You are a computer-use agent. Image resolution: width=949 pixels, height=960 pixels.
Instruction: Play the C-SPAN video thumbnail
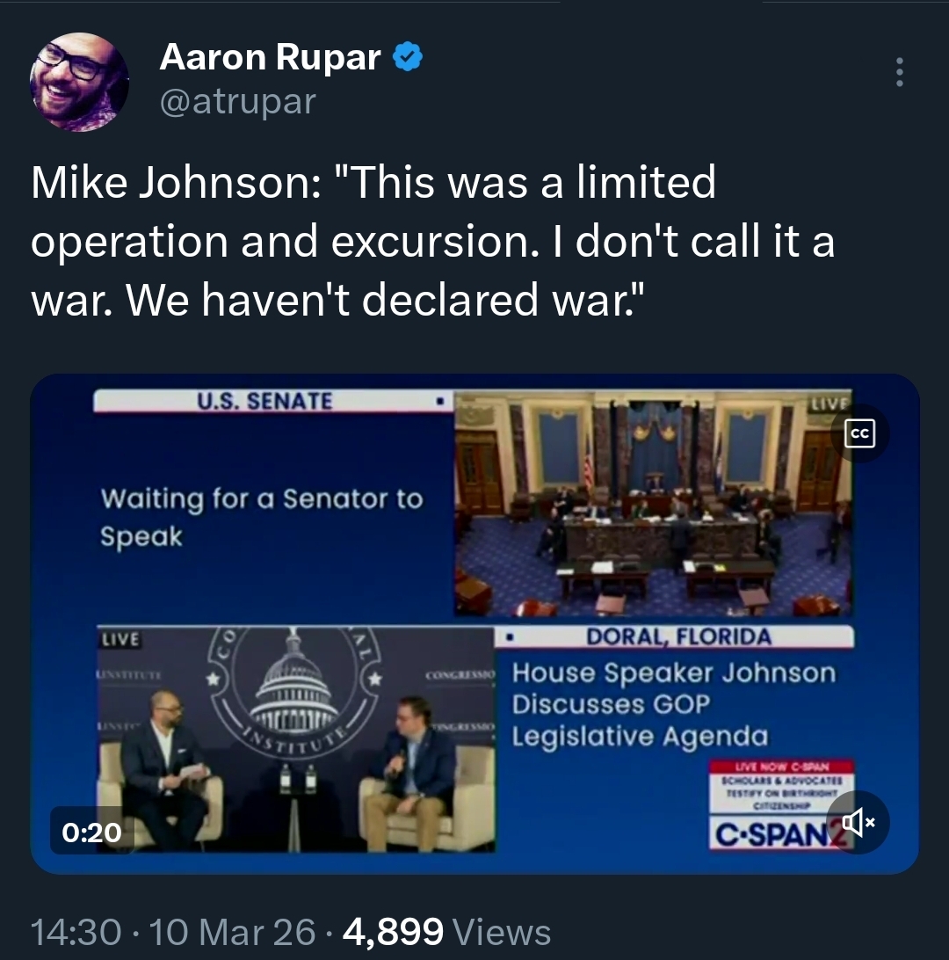click(474, 623)
